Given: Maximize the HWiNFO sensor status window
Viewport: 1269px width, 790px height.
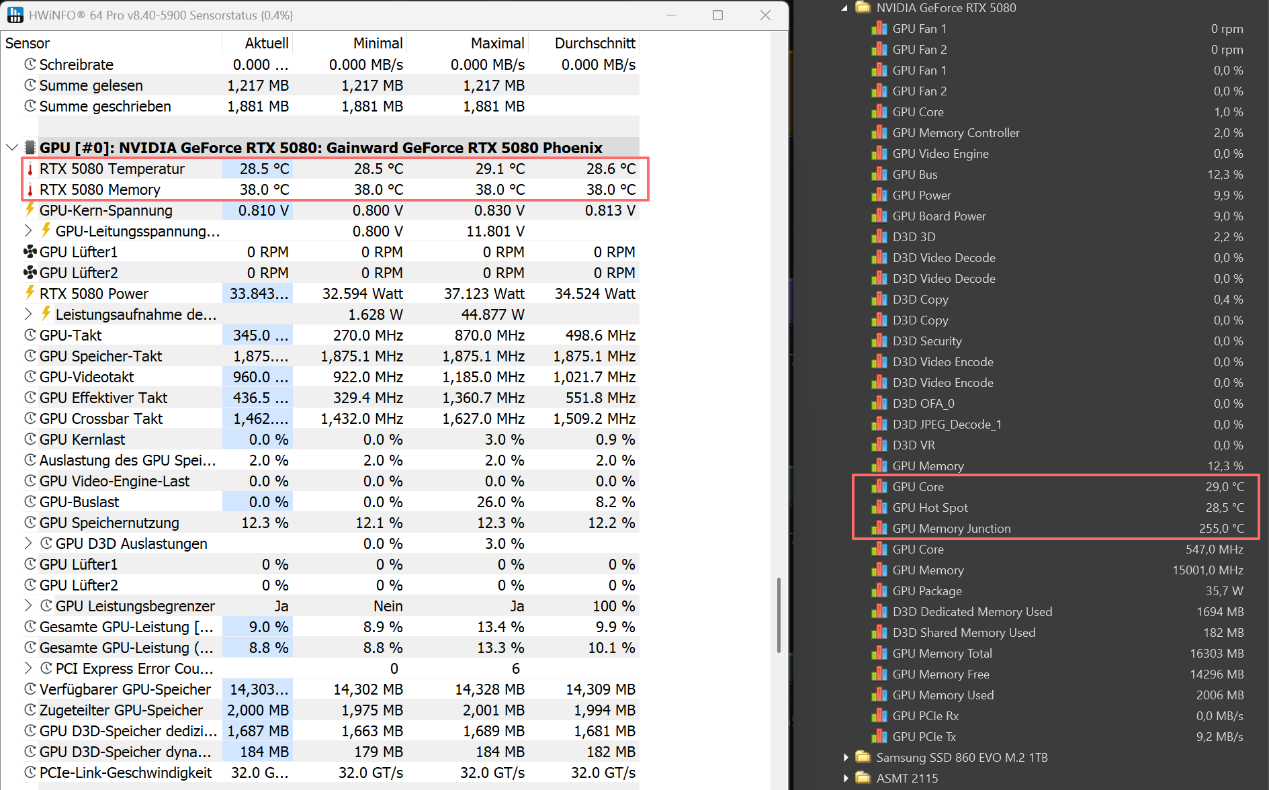Looking at the screenshot, I should coord(717,15).
